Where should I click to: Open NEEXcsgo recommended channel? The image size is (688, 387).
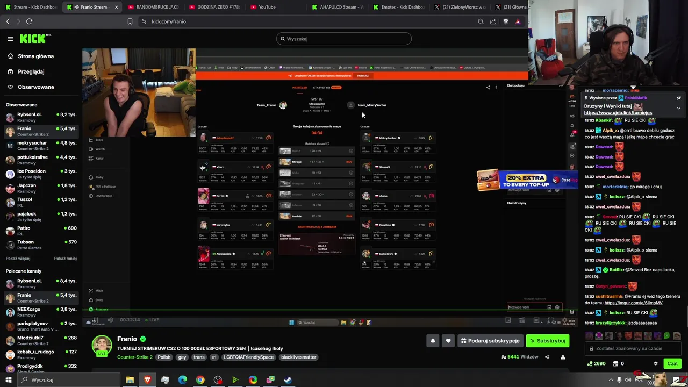click(41, 312)
